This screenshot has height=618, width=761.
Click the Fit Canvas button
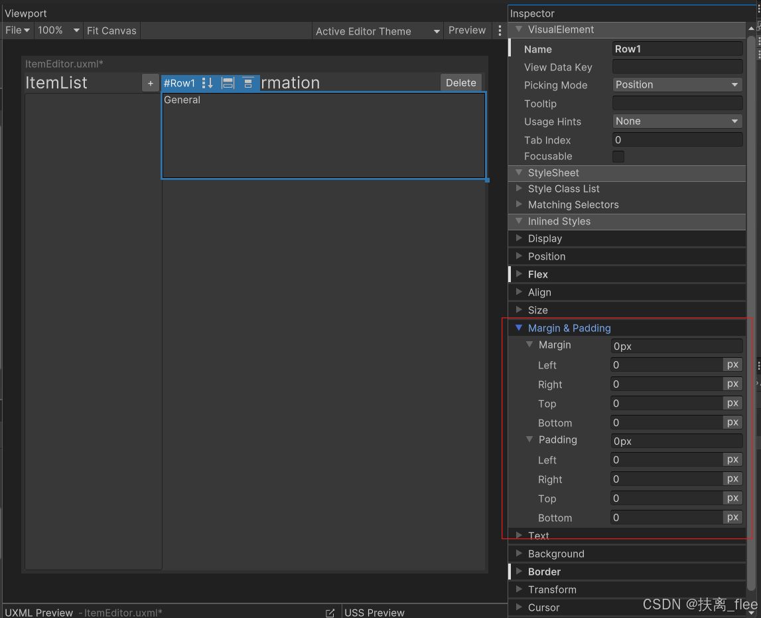[x=111, y=30]
